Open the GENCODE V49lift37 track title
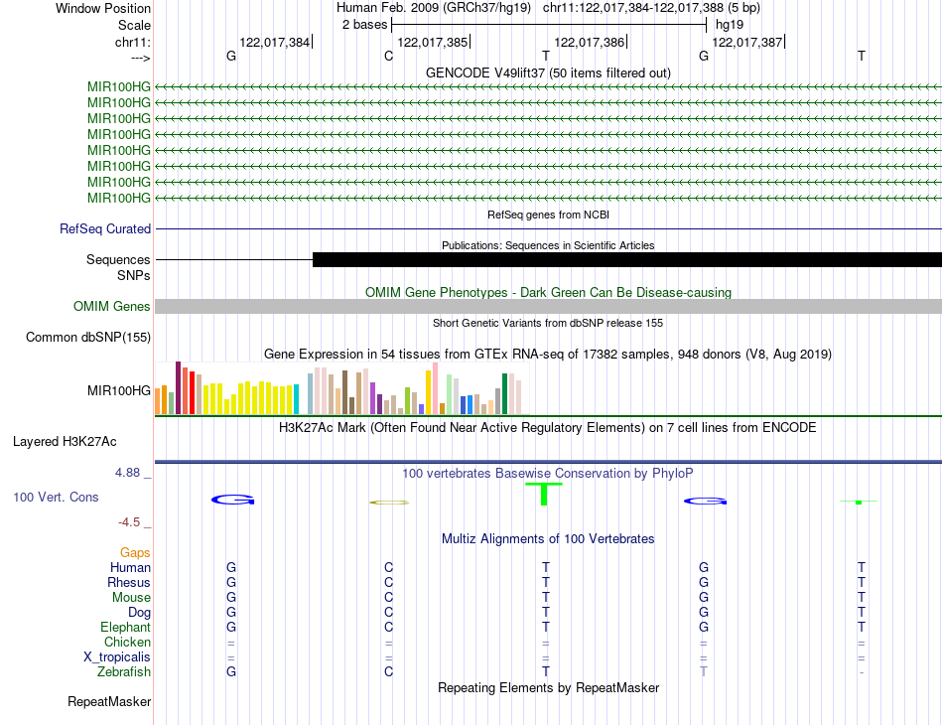The image size is (943, 725). [x=548, y=72]
